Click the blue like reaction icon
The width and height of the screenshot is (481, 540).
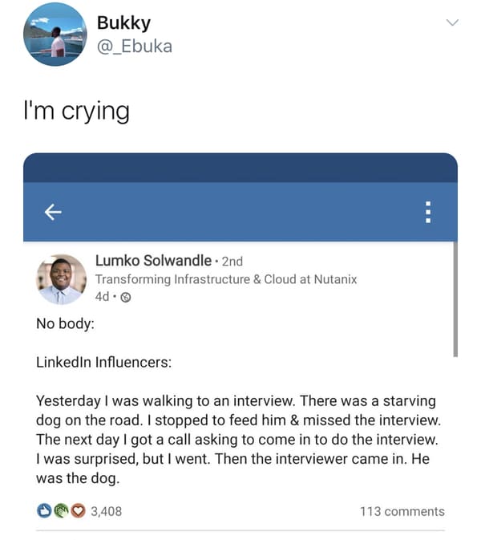coord(44,511)
